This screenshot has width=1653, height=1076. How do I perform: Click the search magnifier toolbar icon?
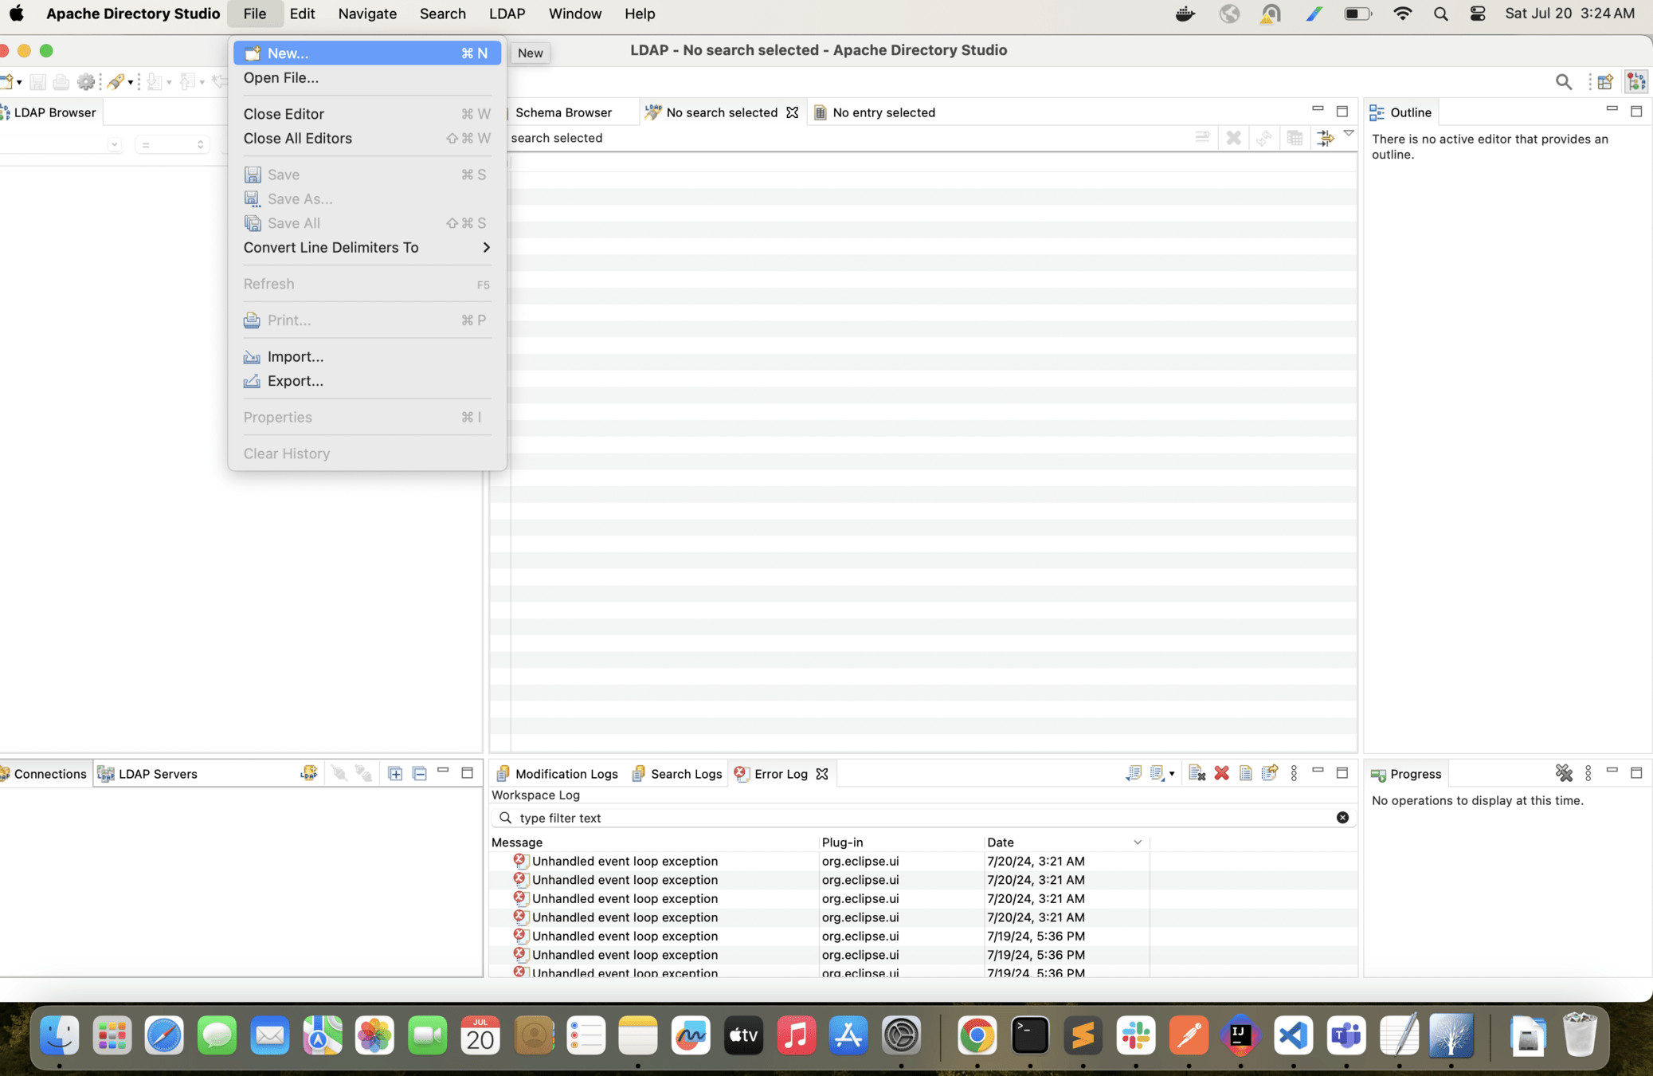[x=1563, y=82]
